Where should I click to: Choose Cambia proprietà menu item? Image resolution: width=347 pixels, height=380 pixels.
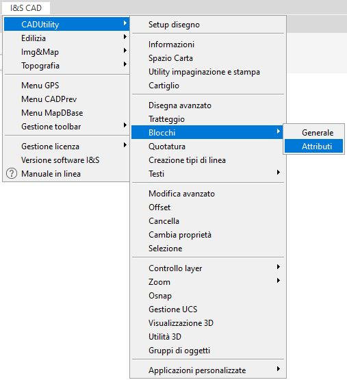[x=207, y=235]
